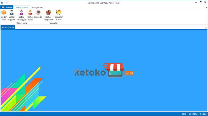Click the Ketoko app icon in title bar

tap(2, 2)
